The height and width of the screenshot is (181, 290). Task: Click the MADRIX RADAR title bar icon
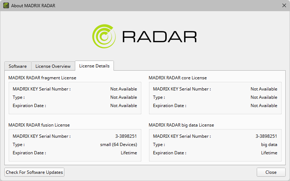(x=6, y=5)
